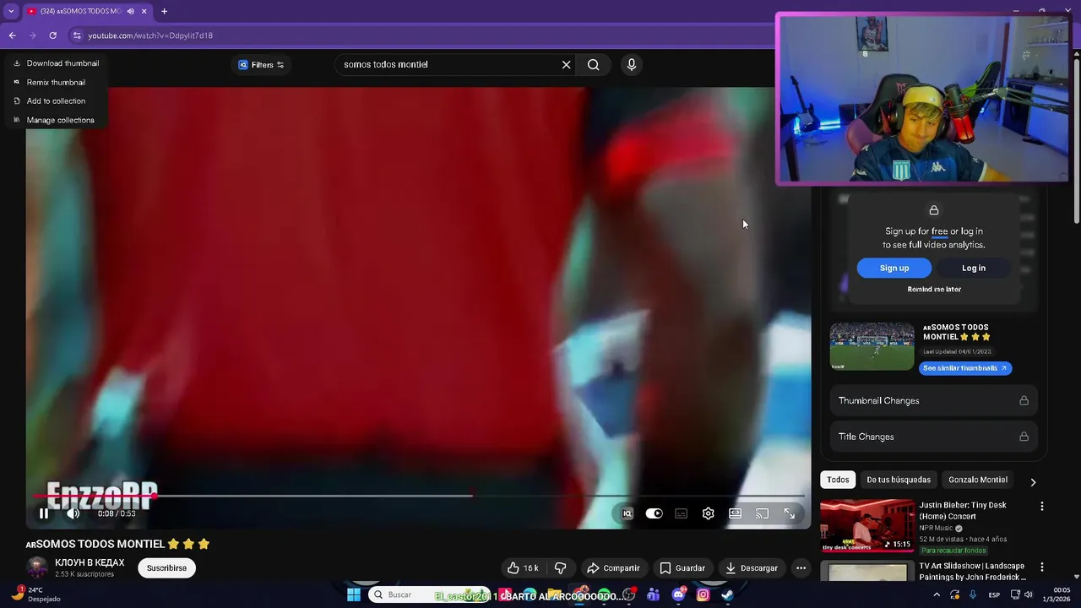Open the Compartir share dialog
Screen dimensions: 1081x608
click(x=613, y=568)
